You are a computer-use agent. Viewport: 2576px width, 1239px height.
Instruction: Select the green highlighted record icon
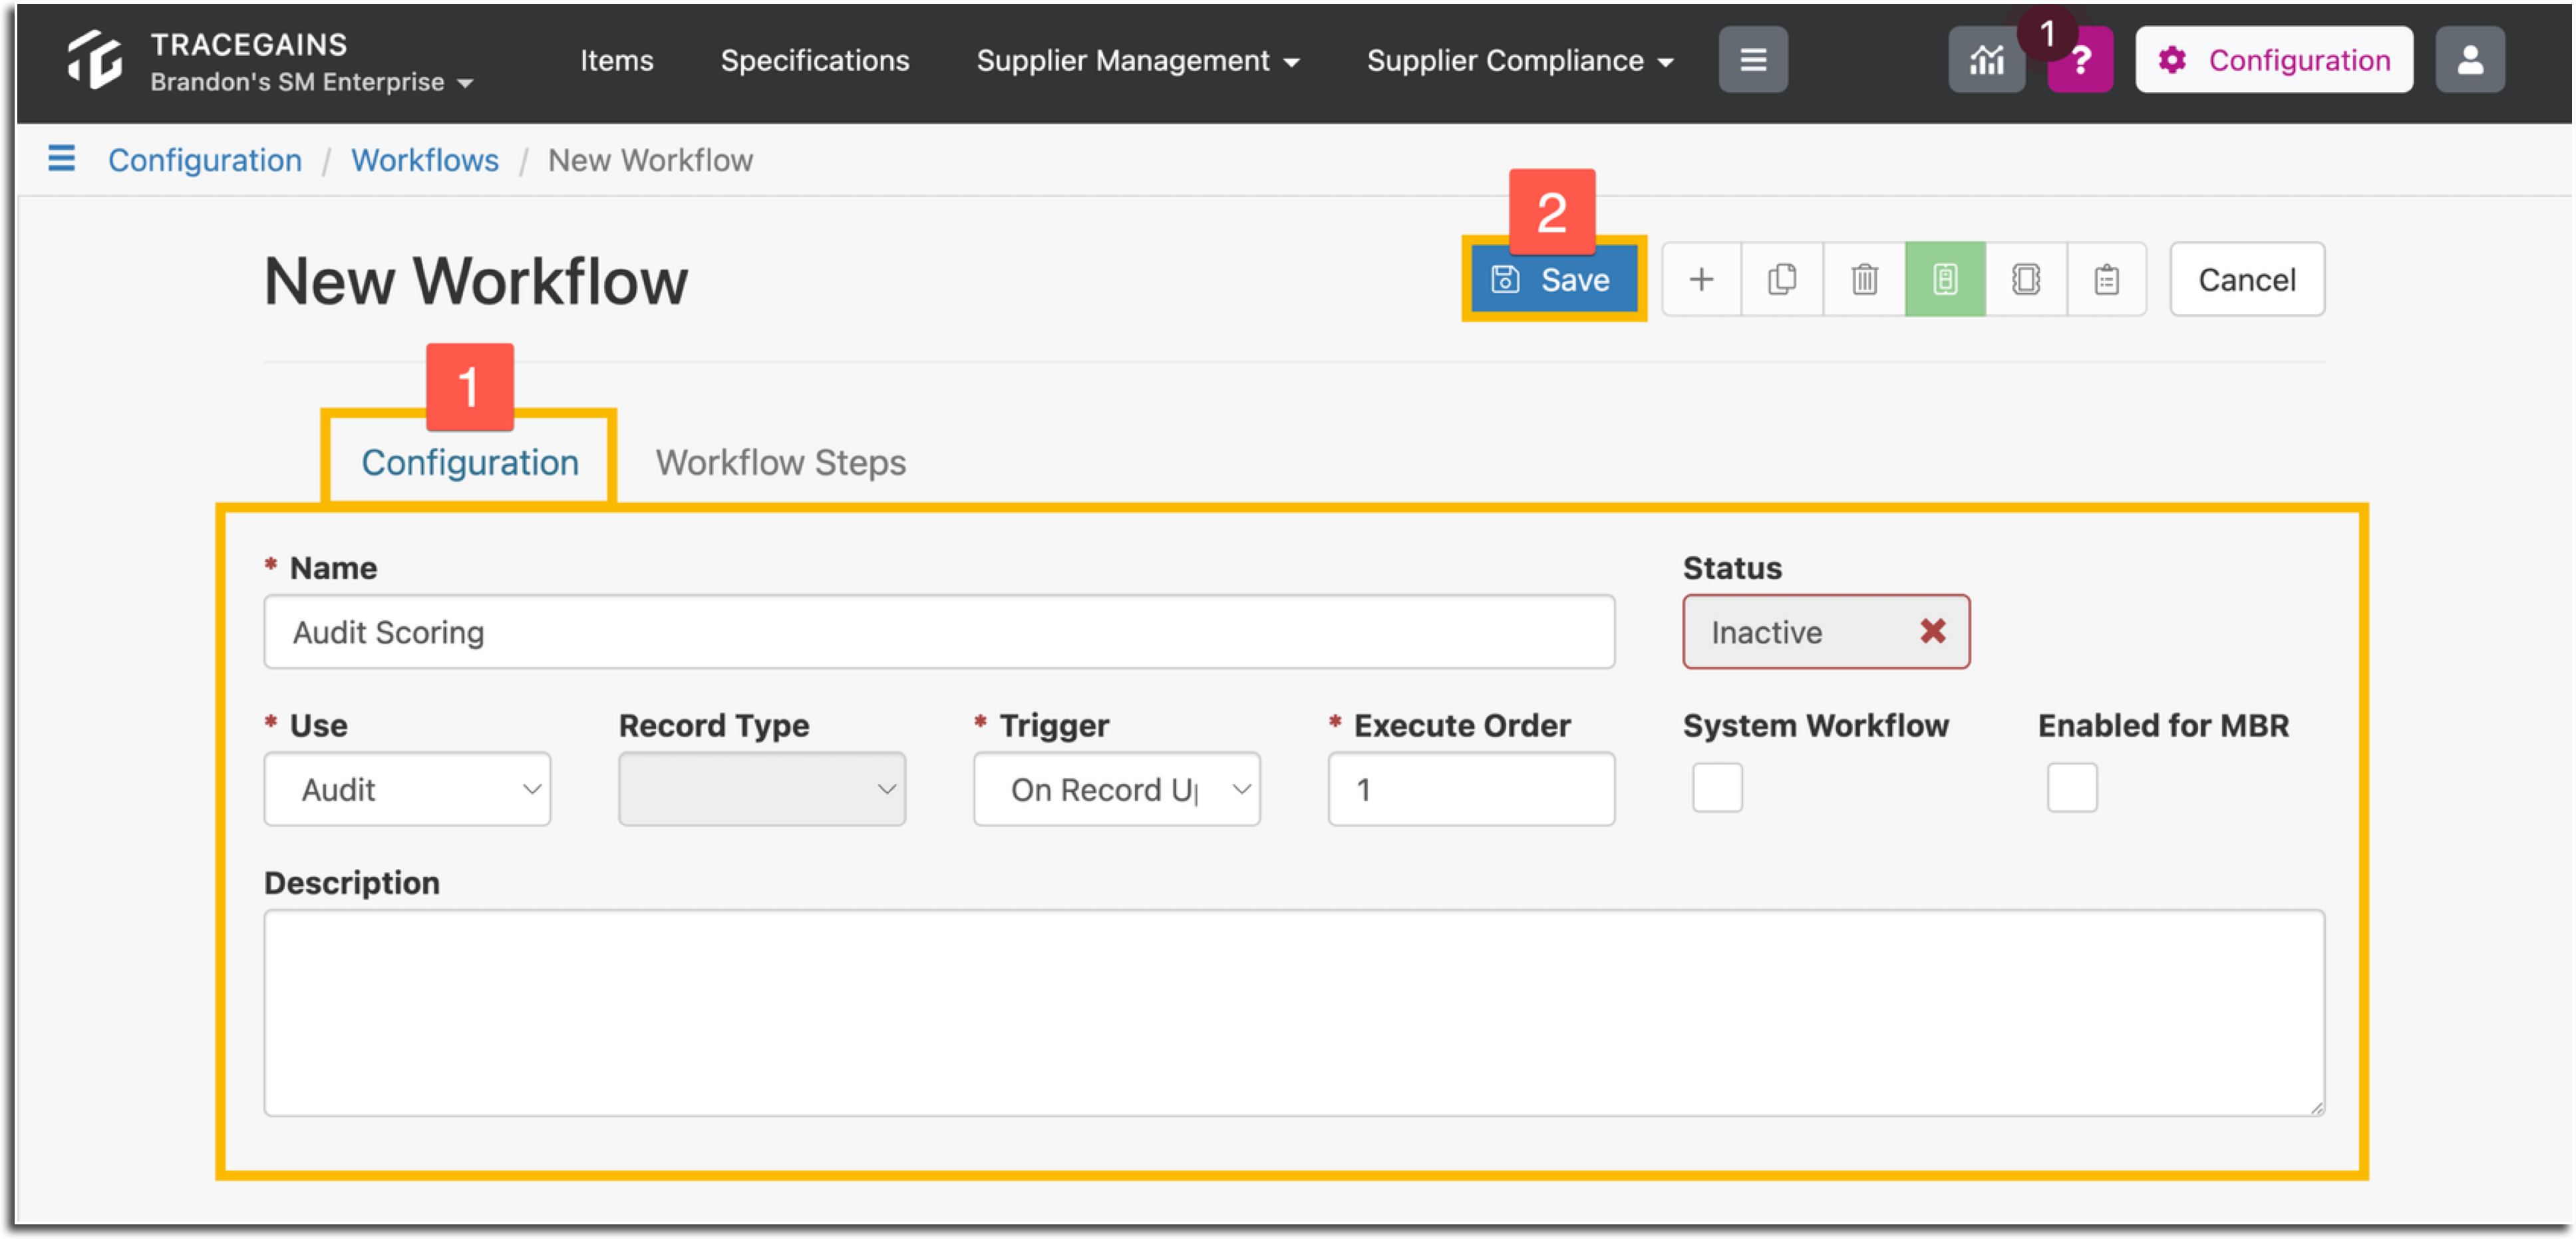[1944, 280]
